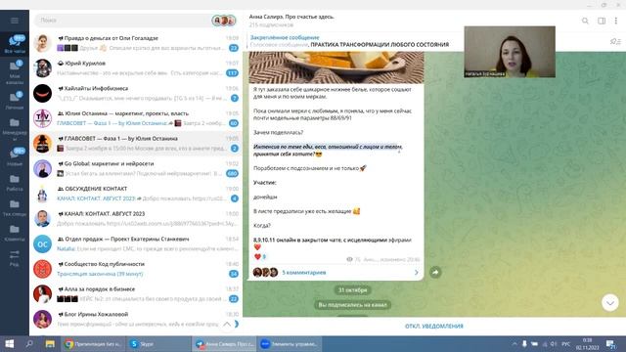Image resolution: width=626 pixels, height=352 pixels.
Task: Click the Windows taskbar search icon
Action: click(29, 343)
